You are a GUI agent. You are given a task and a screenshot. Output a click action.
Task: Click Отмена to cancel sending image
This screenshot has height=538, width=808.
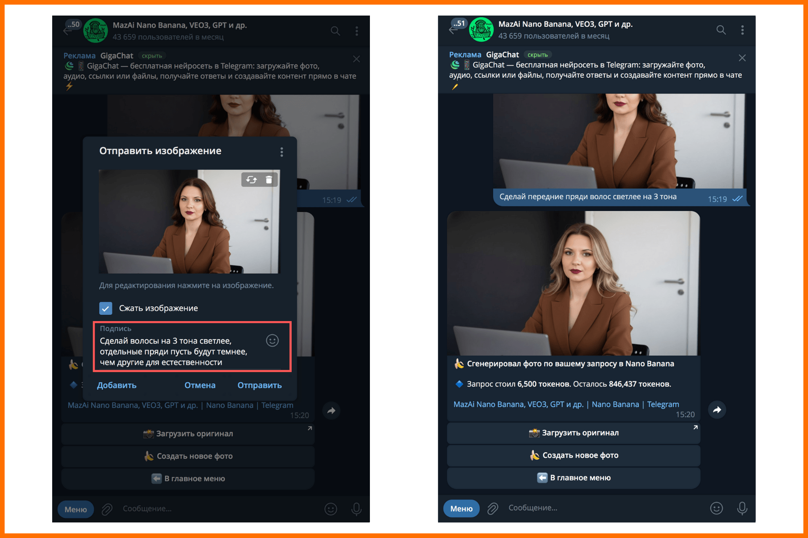click(x=200, y=385)
